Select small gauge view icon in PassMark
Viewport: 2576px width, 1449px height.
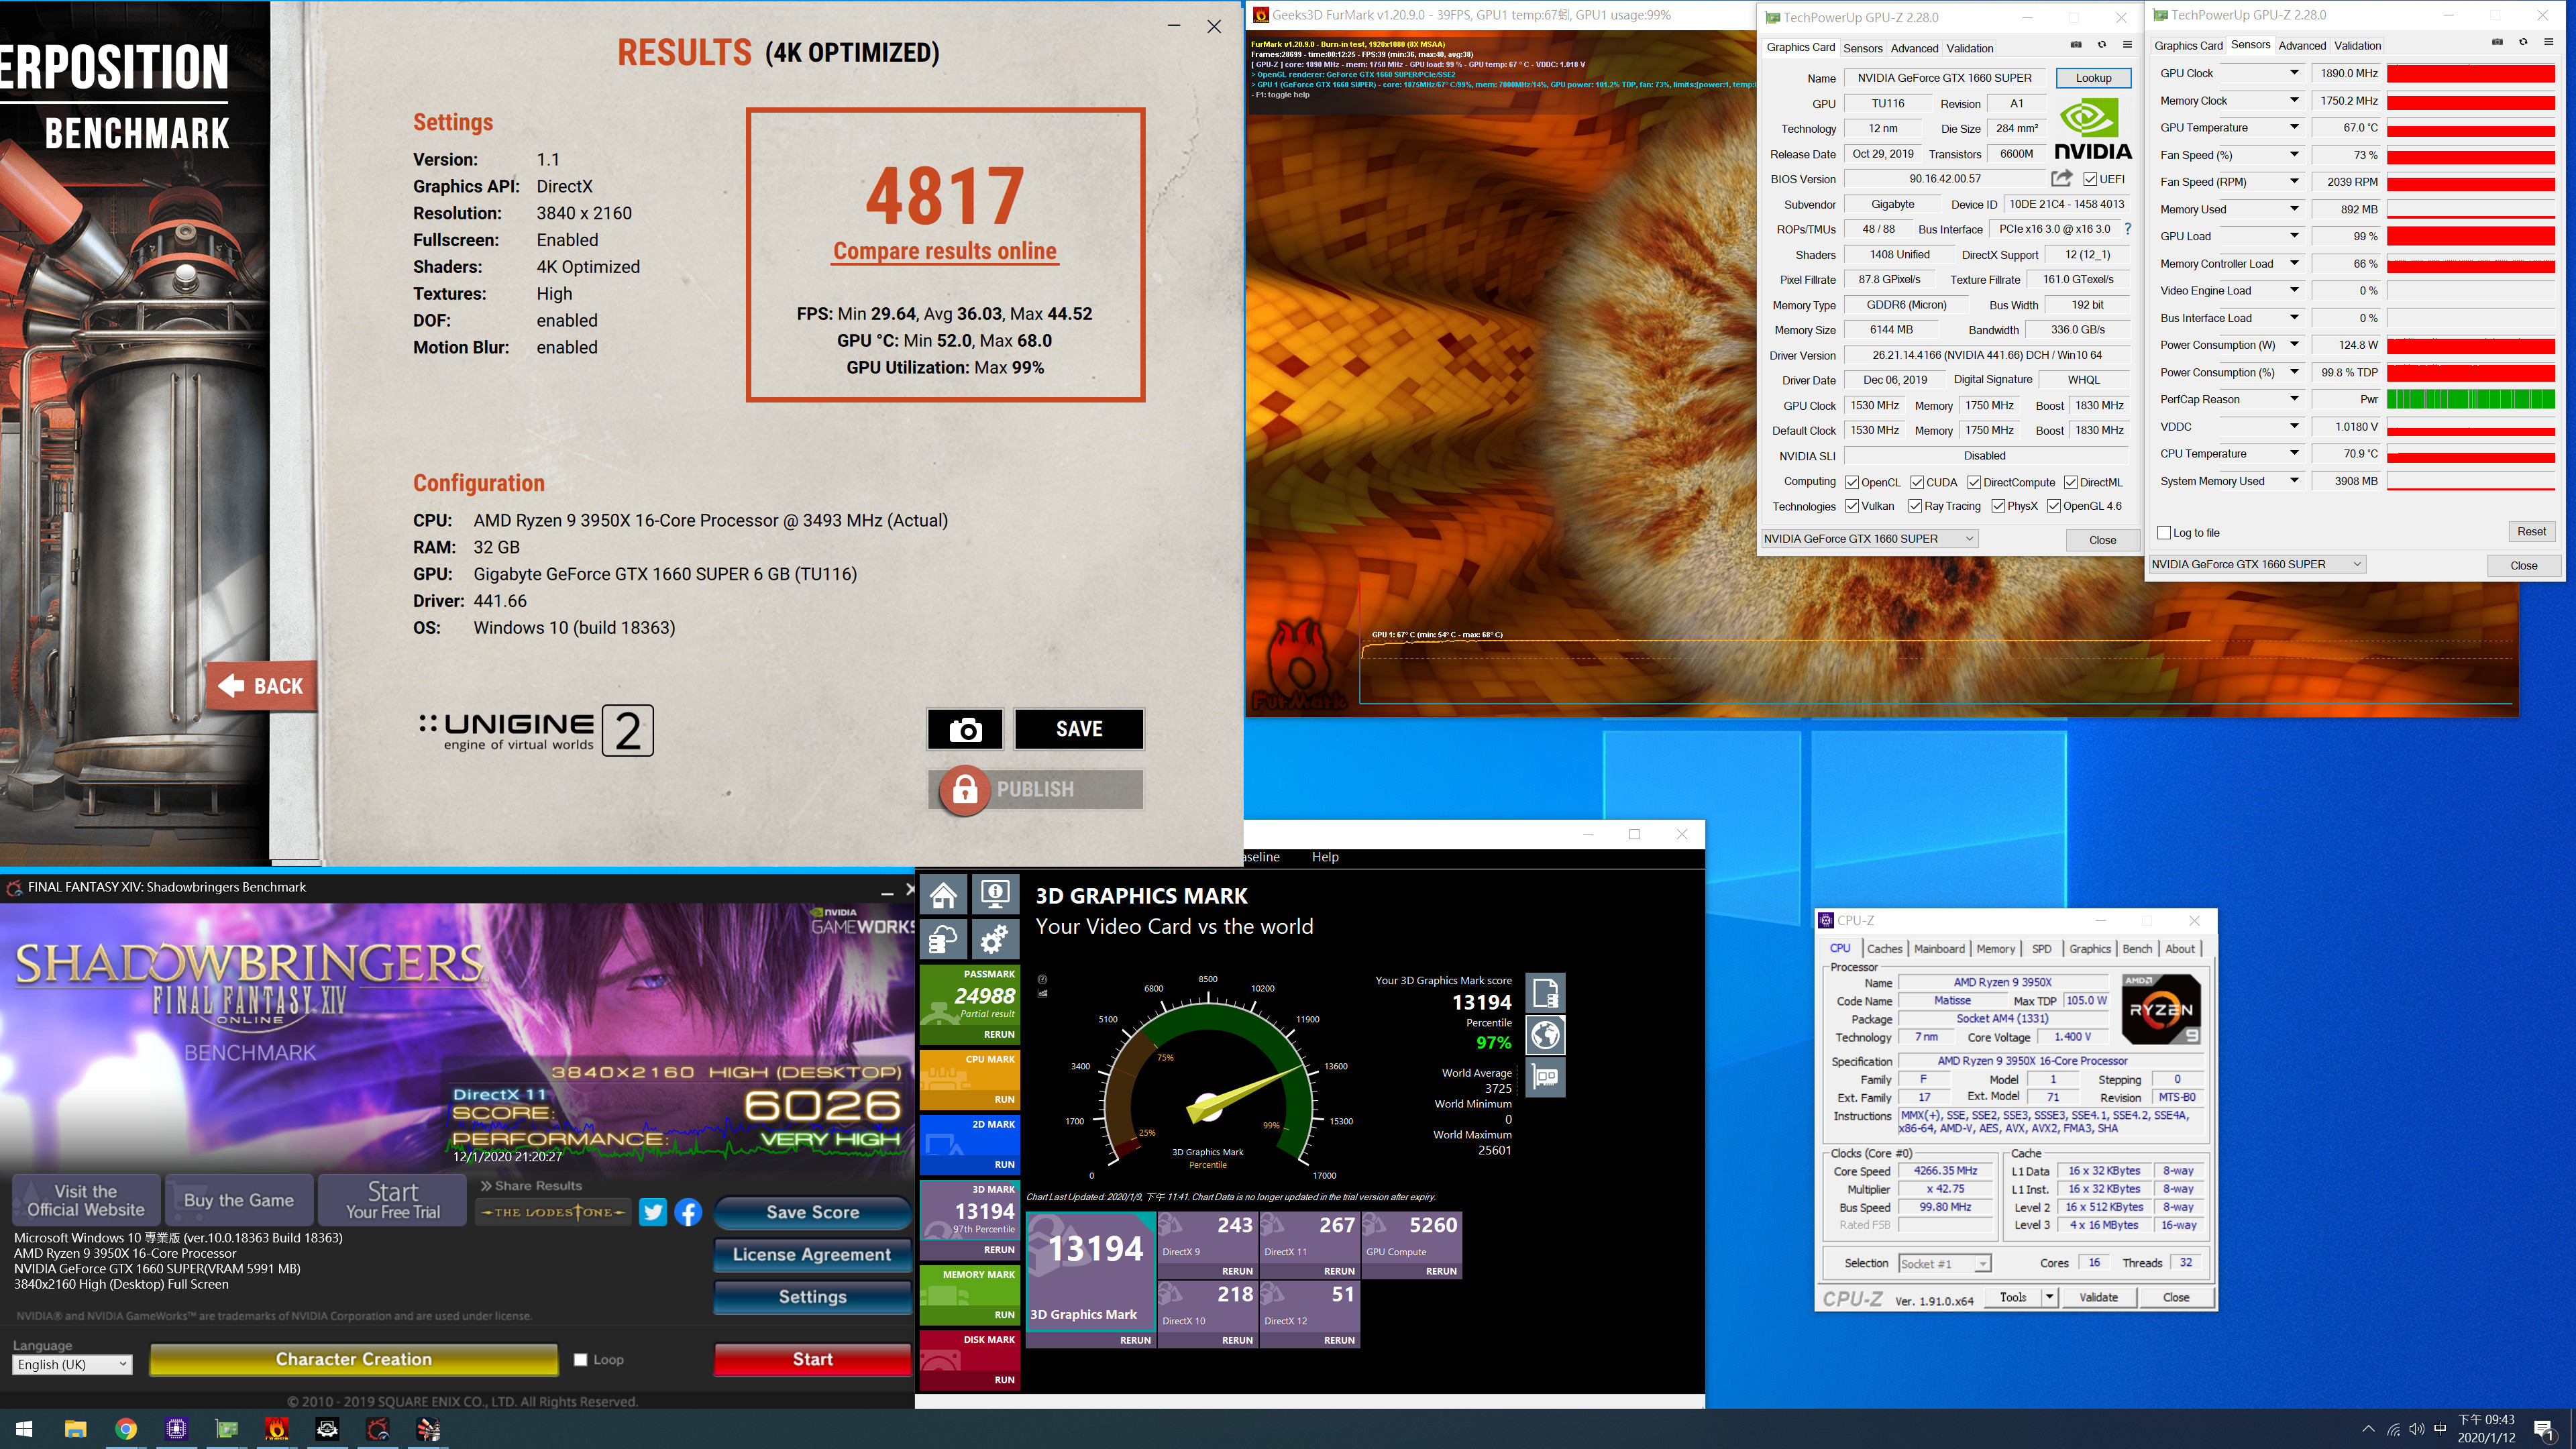click(x=1042, y=979)
